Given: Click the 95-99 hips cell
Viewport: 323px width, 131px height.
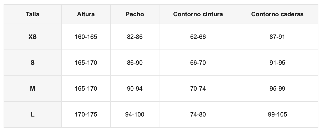Looking at the screenshot, I should pos(277,89).
